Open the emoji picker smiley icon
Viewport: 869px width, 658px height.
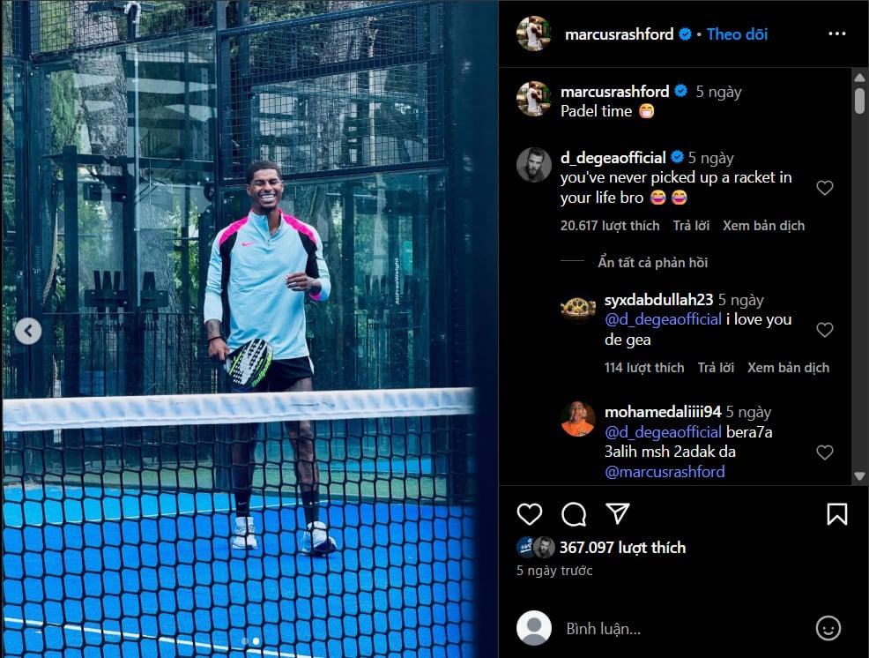coord(828,629)
